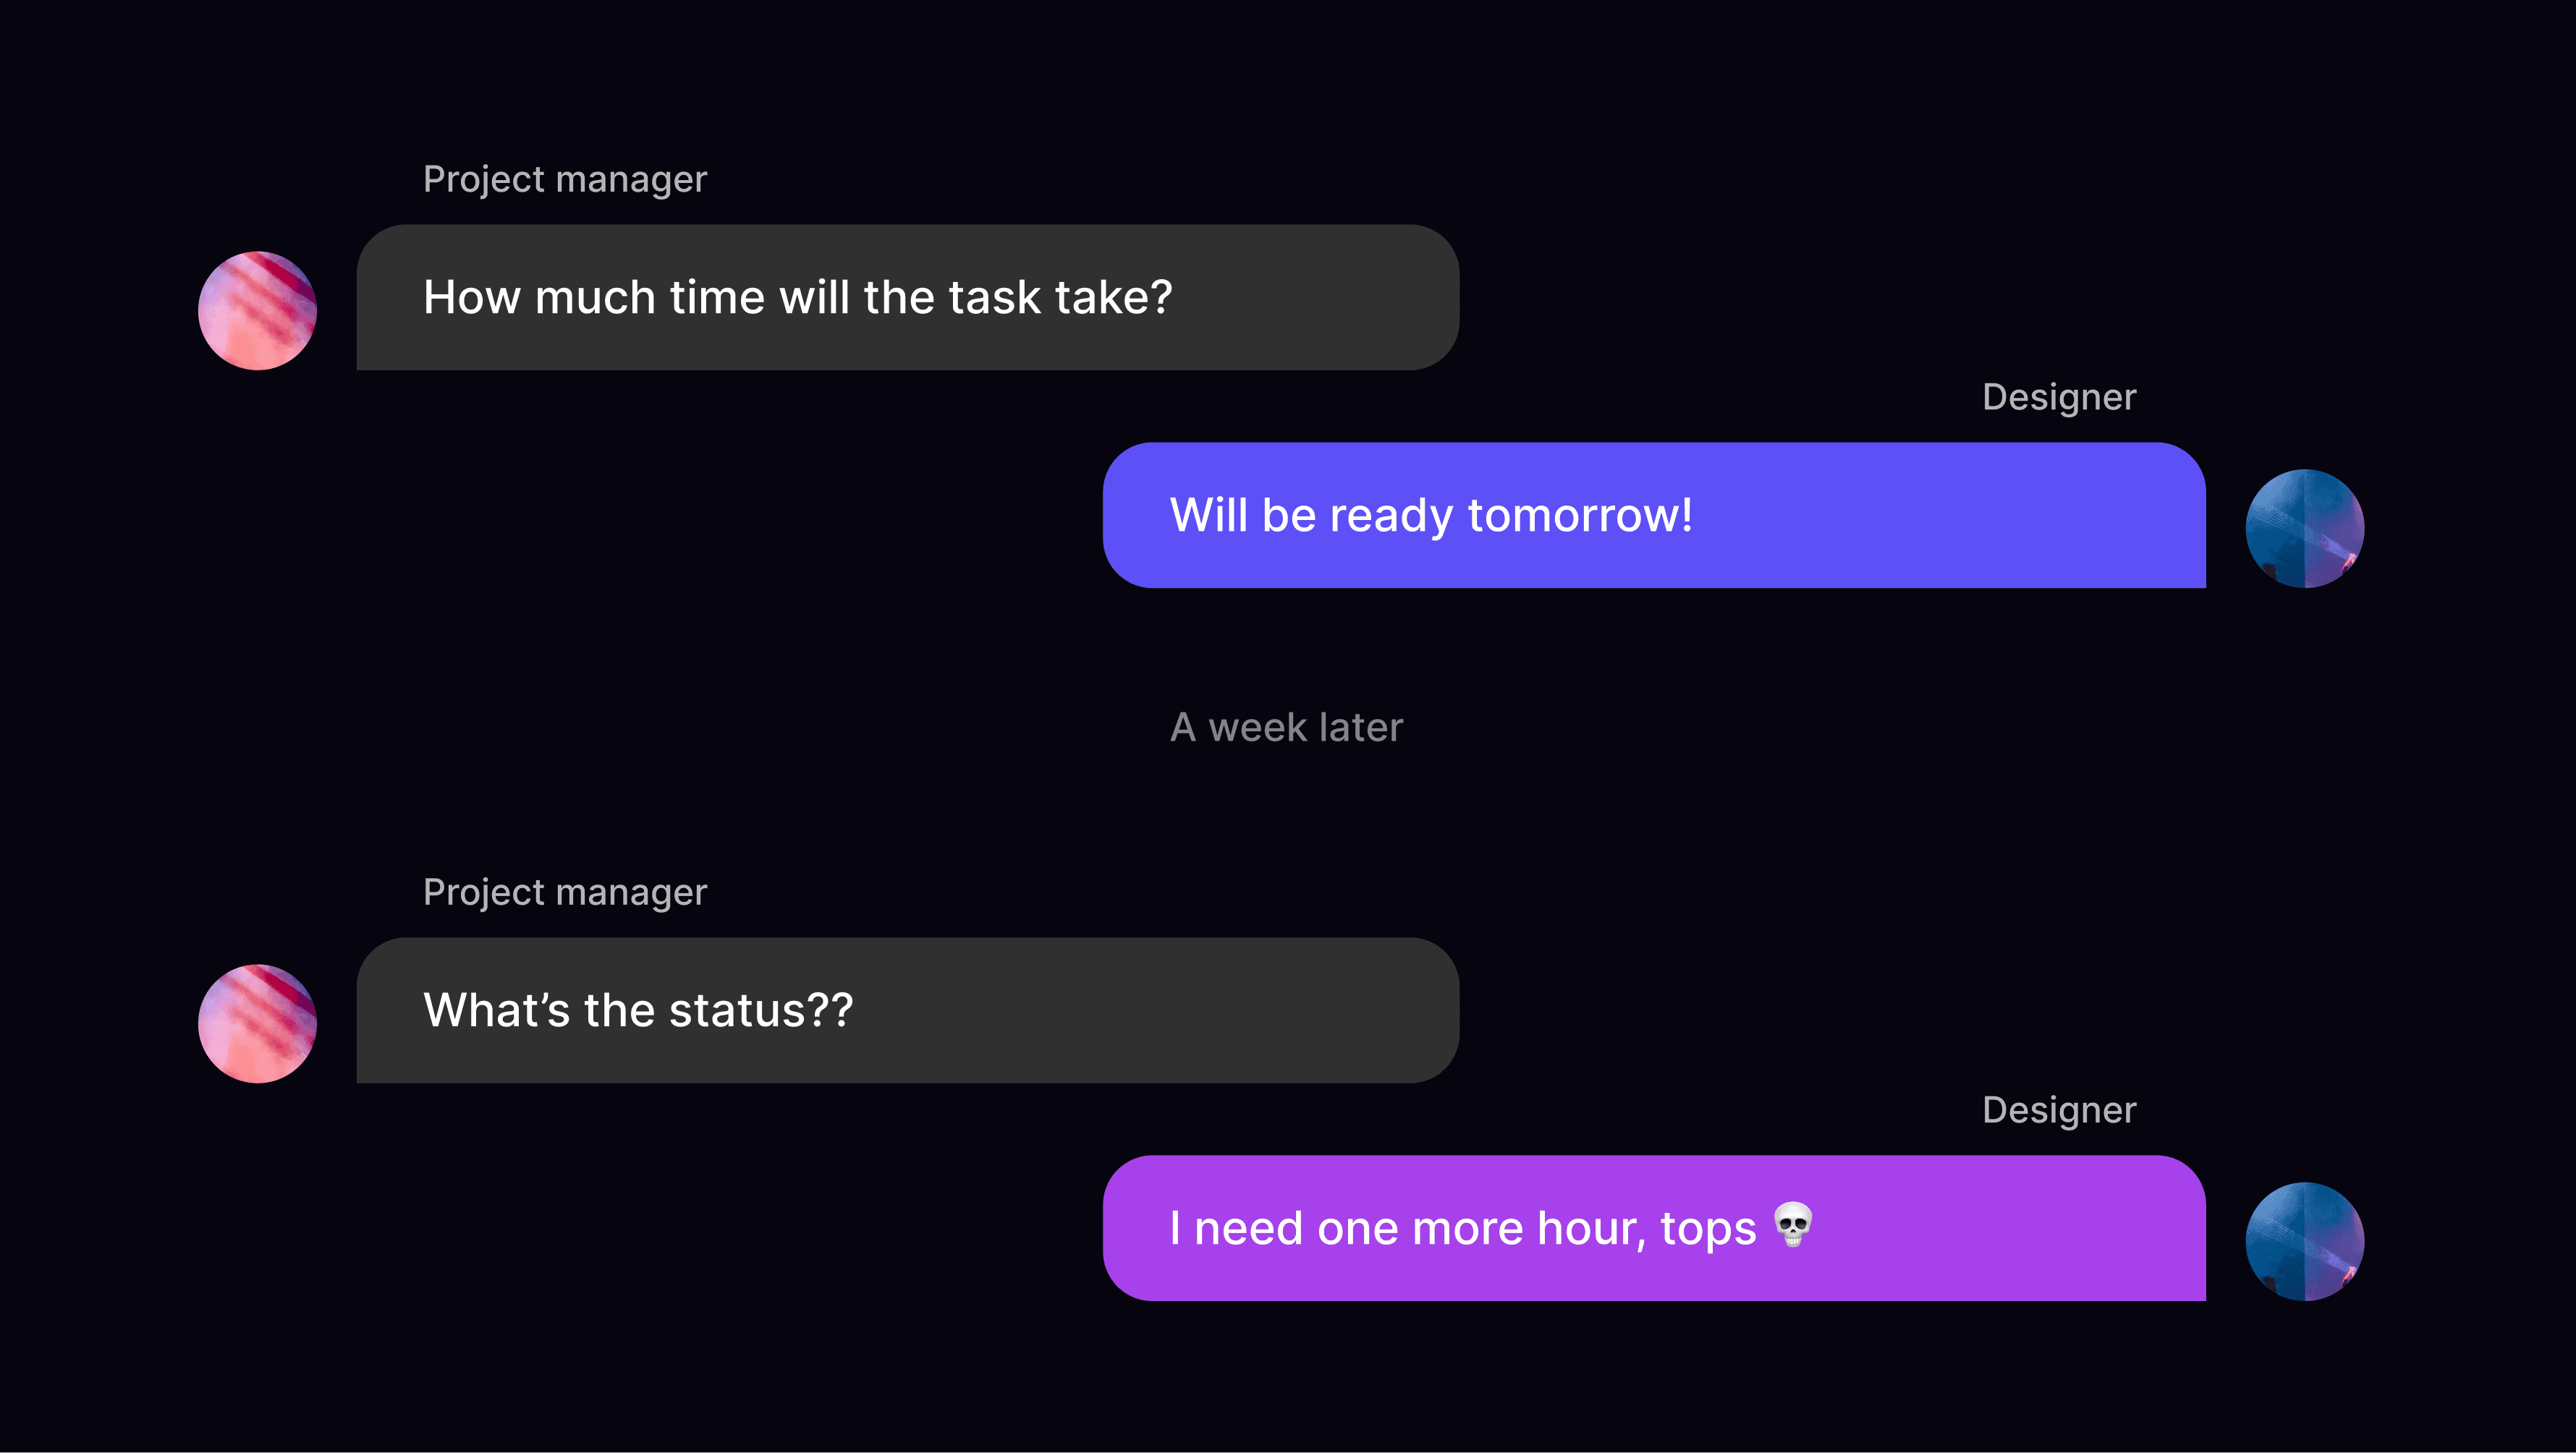Click the word 'tomorrow!' in the blue message
2576x1453 pixels.
coord(1579,516)
